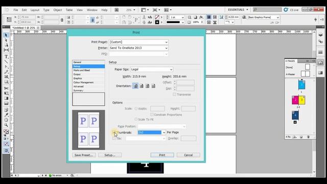This screenshot has height=184, width=327.
Task: Open the Page Position dropdown
Action: [161, 126]
